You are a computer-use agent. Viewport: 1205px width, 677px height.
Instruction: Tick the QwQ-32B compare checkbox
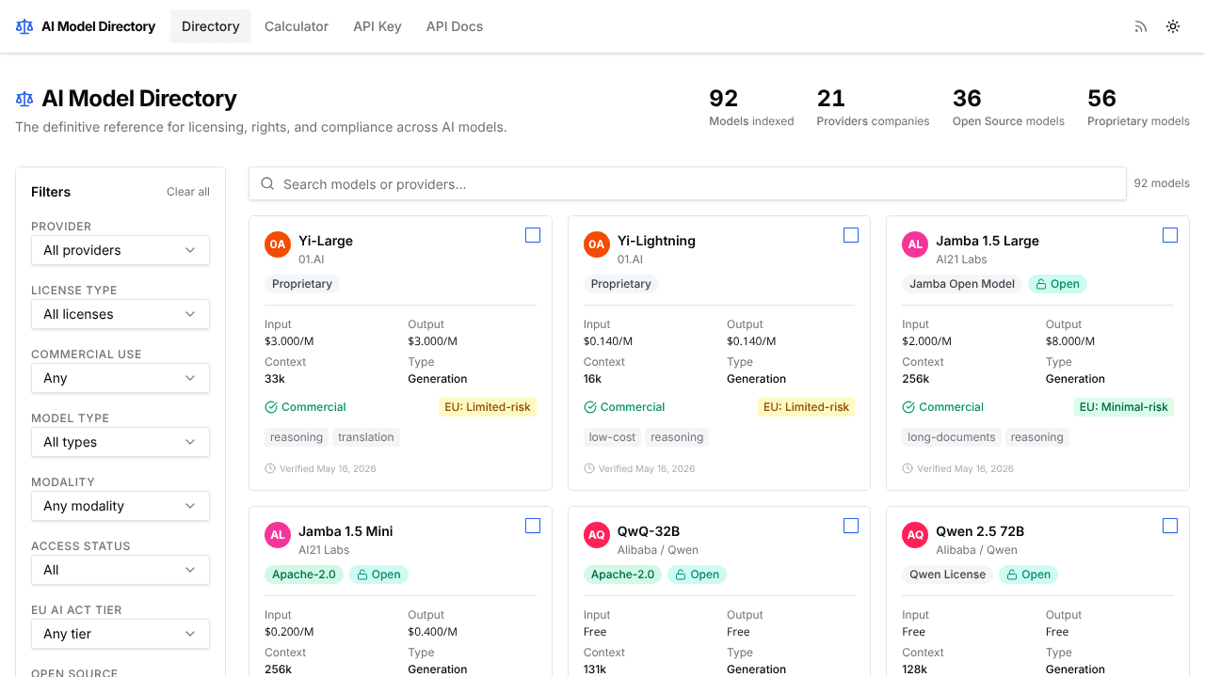tap(851, 526)
